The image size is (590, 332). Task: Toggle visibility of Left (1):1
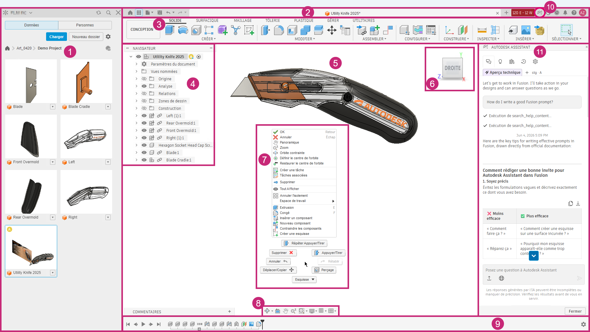(144, 116)
